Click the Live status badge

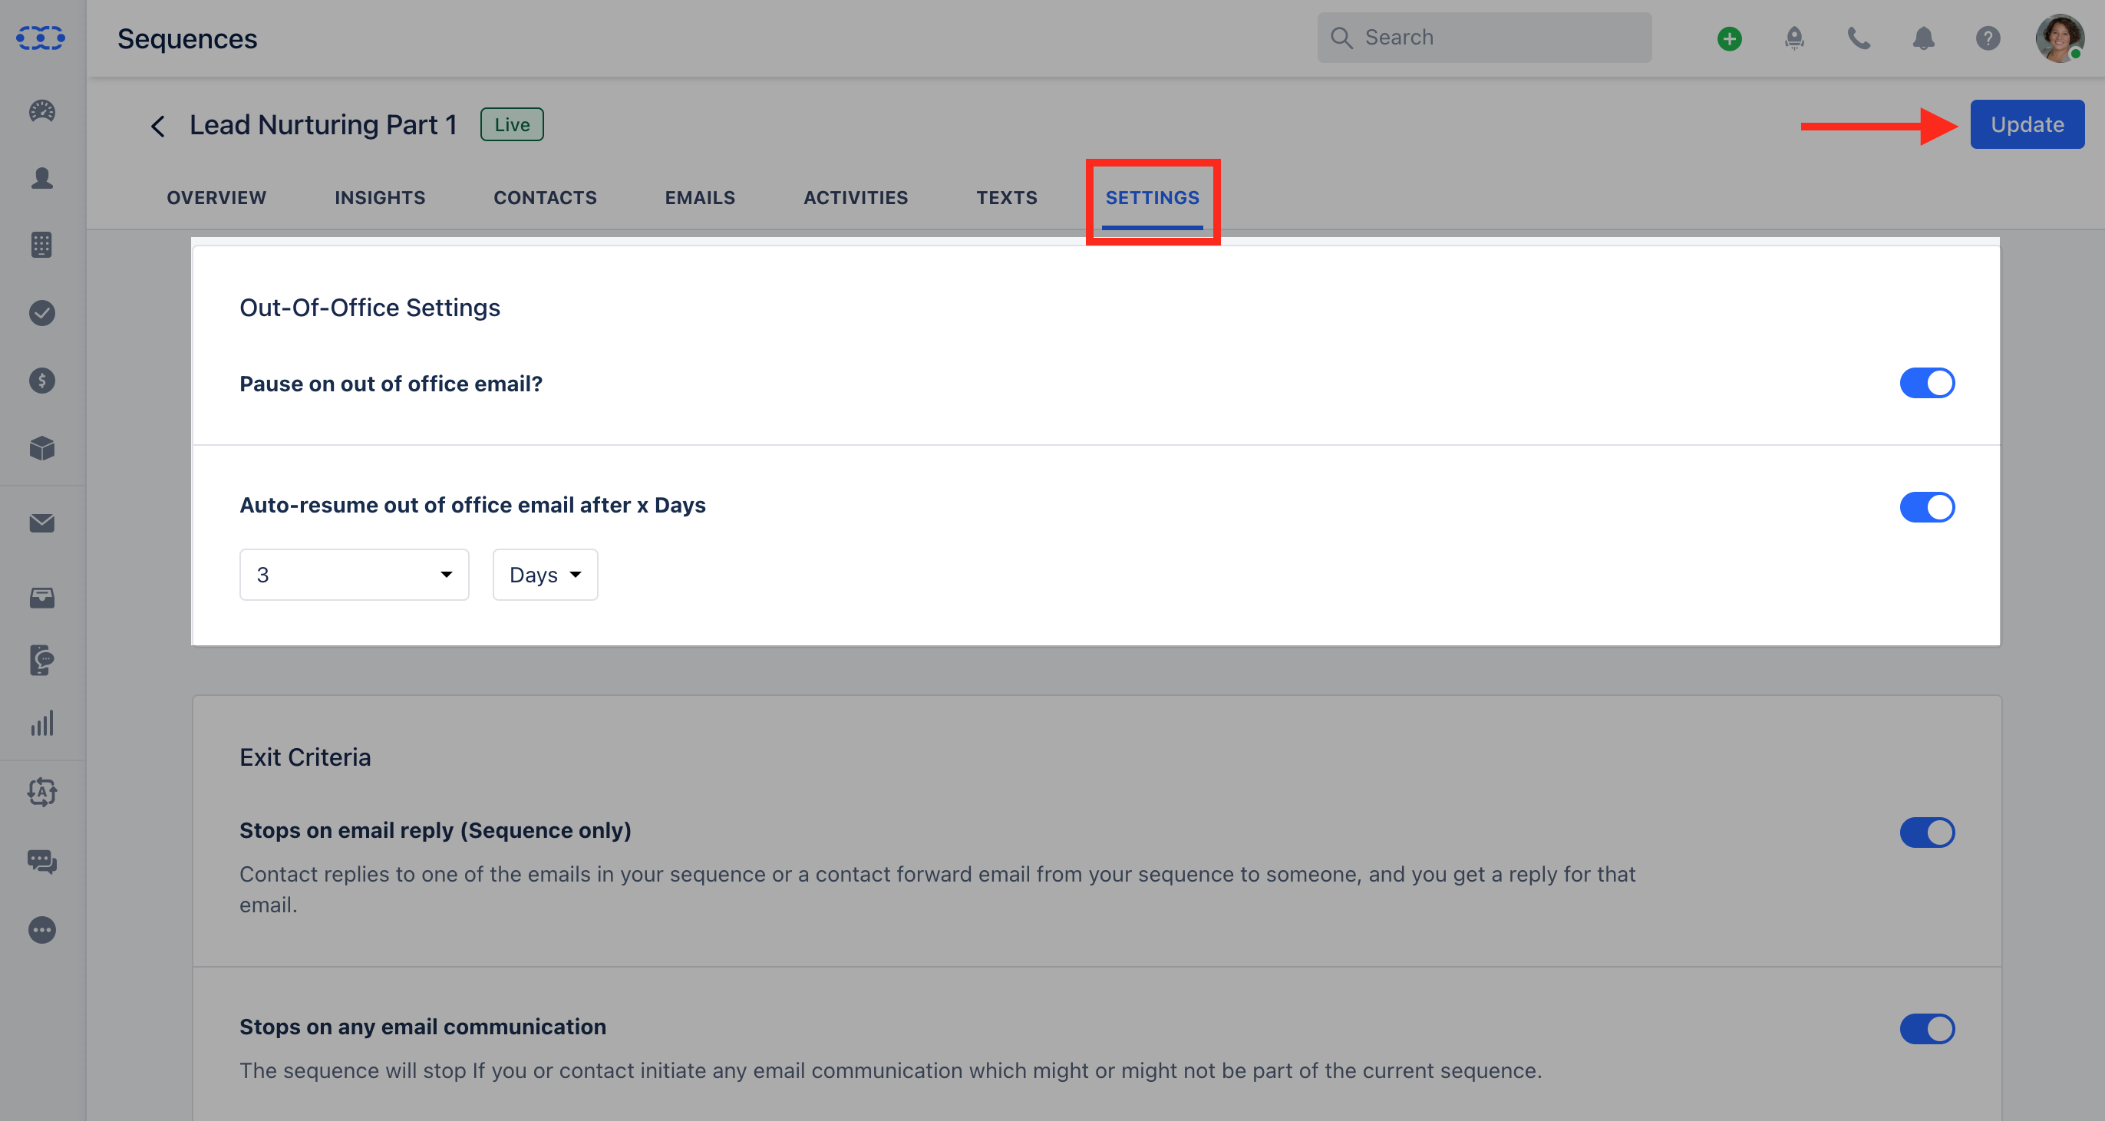(512, 124)
